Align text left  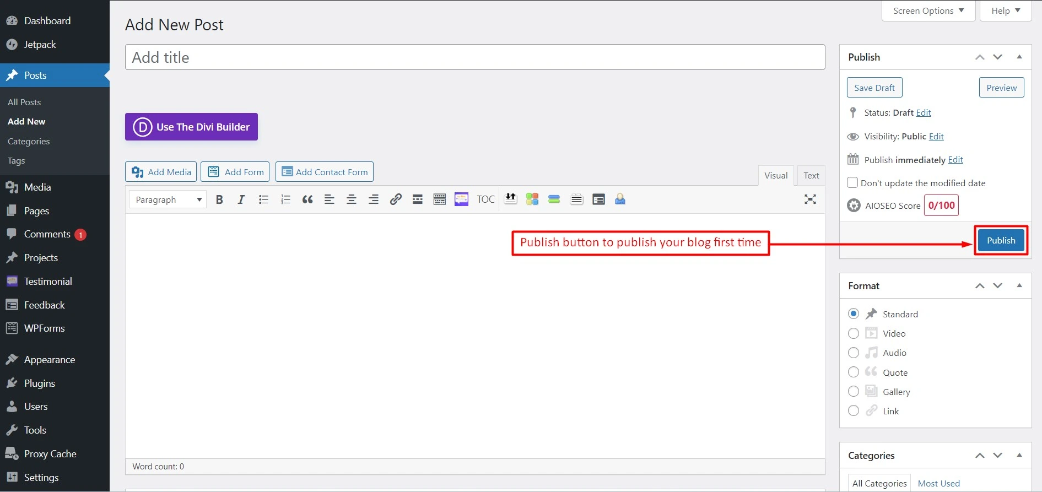click(330, 199)
